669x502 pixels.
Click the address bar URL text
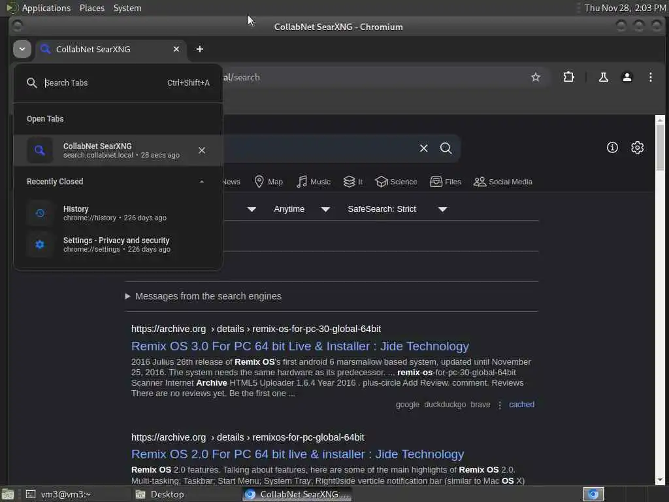242,77
